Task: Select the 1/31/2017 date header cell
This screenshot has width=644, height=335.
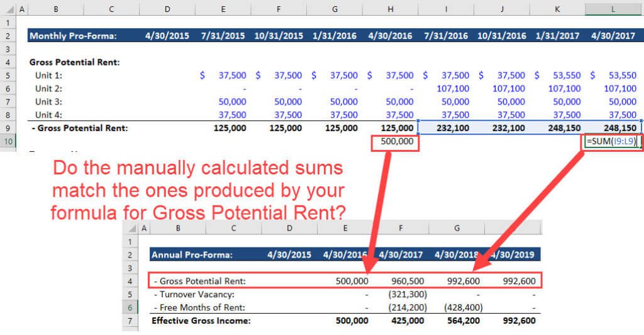Action: coord(558,36)
